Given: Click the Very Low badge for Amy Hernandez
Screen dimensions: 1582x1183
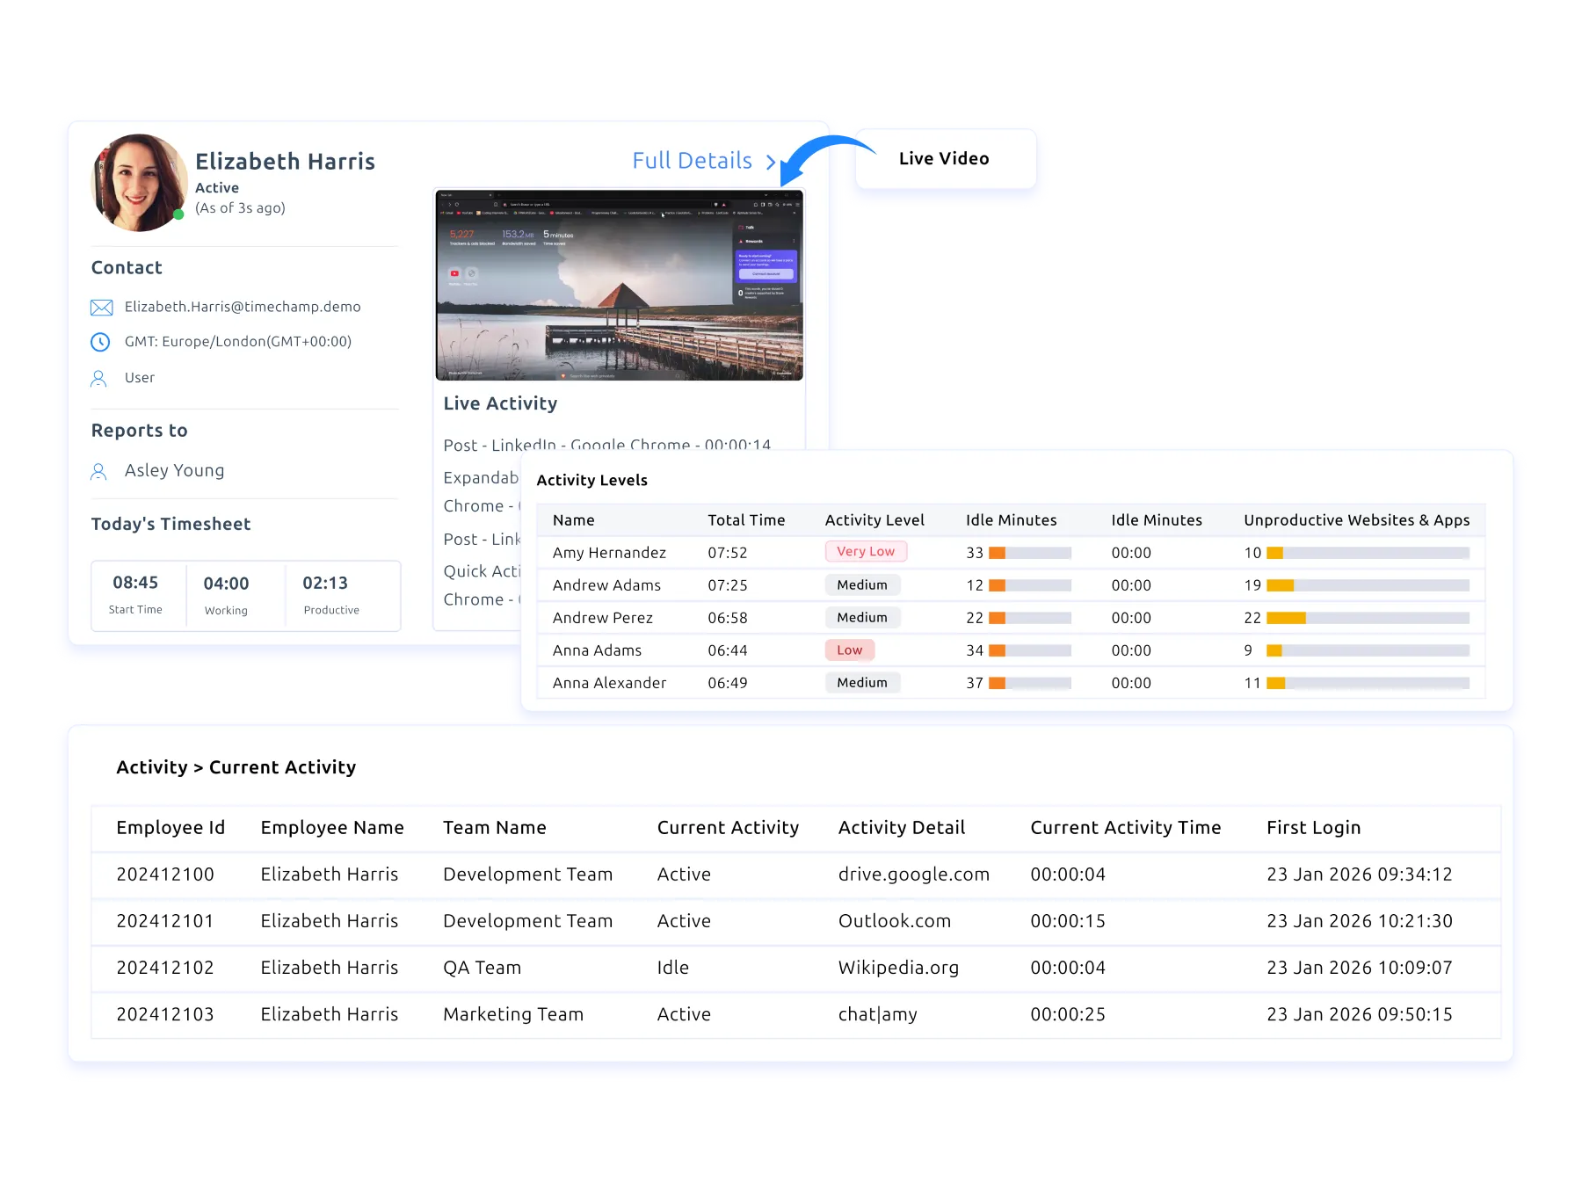Looking at the screenshot, I should [x=865, y=551].
